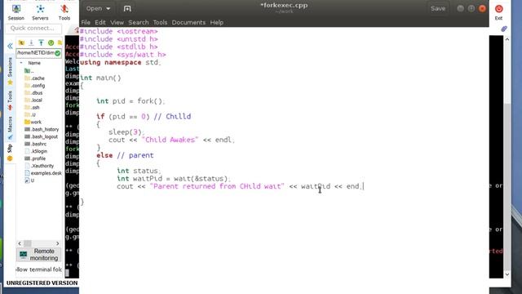Click the 'Follow terminal folder' option text
The width and height of the screenshot is (522, 294).
point(38,269)
